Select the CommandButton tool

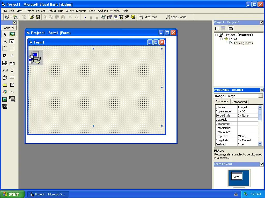12,49
